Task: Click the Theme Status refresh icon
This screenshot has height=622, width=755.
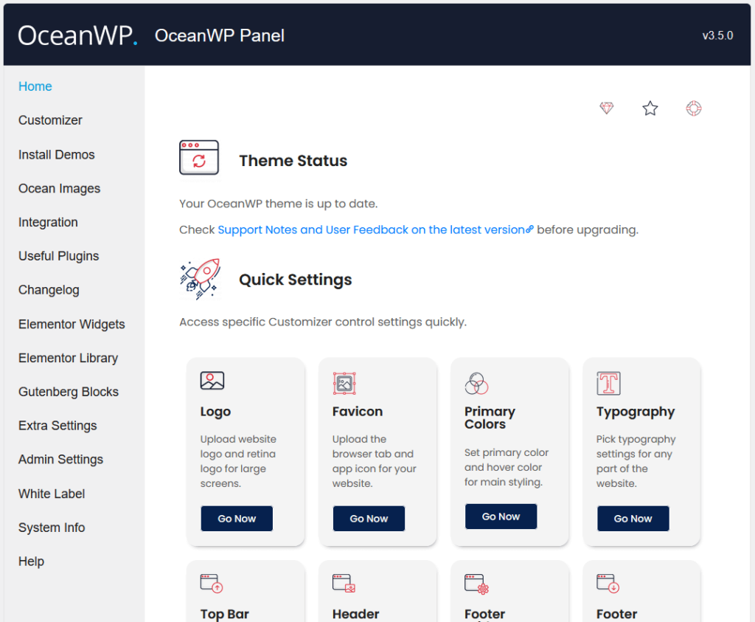Action: [x=199, y=158]
